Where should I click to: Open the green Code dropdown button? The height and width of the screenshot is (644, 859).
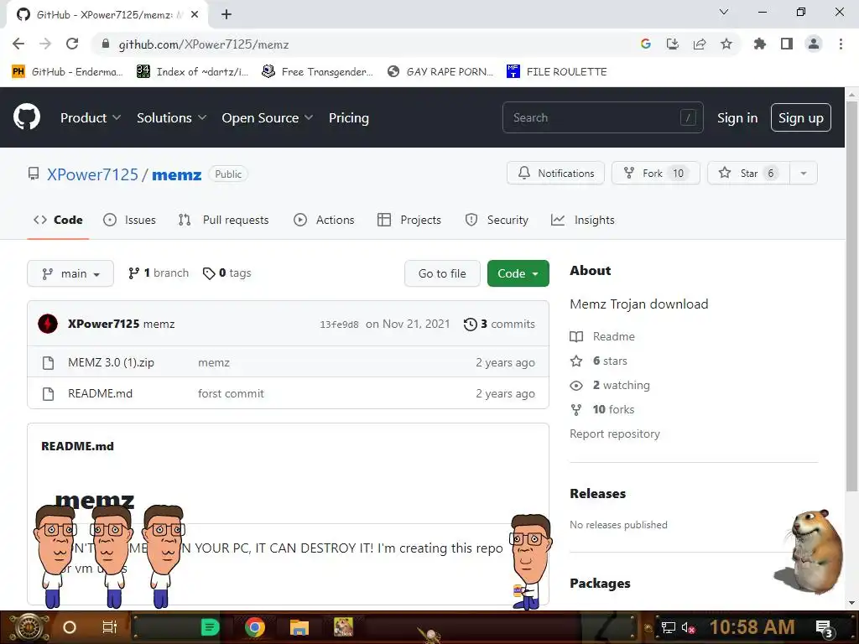pos(518,273)
